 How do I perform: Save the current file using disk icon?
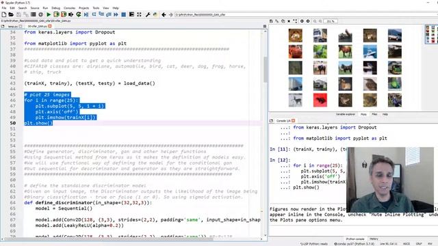click(18, 14)
